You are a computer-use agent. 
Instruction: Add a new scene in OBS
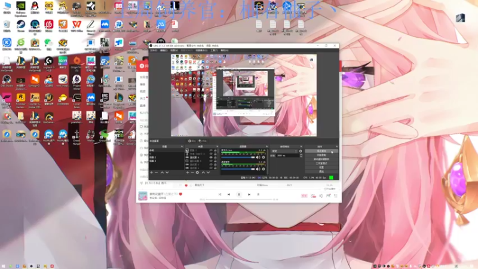point(151,172)
